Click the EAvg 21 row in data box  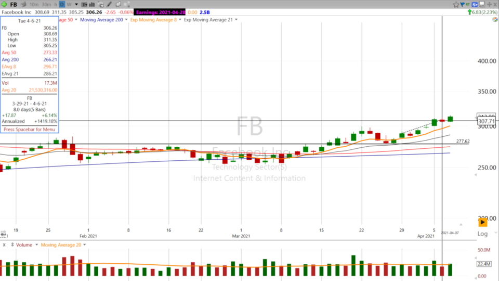[x=29, y=73]
